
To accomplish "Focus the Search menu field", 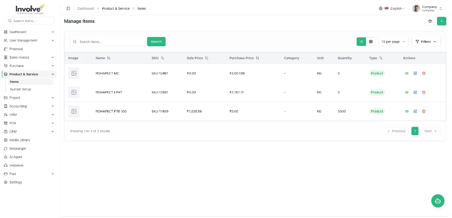I will point(30,21).
